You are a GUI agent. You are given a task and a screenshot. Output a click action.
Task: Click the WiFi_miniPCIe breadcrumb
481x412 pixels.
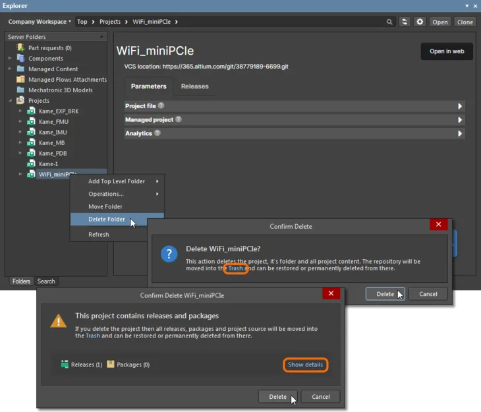coord(152,22)
